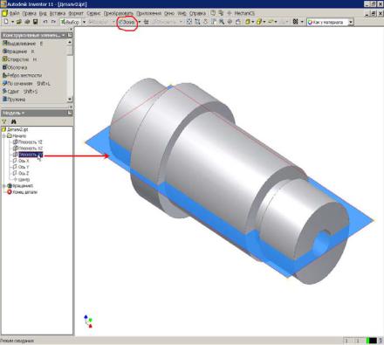Open the shaded display mode dropdown arrow
Viewport: 384px width, 345px height.
click(252, 22)
